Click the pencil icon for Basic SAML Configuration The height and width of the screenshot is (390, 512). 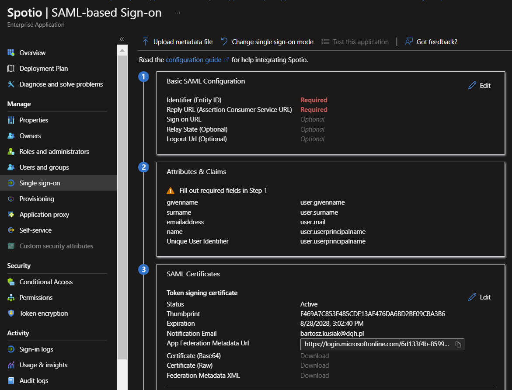click(x=472, y=85)
